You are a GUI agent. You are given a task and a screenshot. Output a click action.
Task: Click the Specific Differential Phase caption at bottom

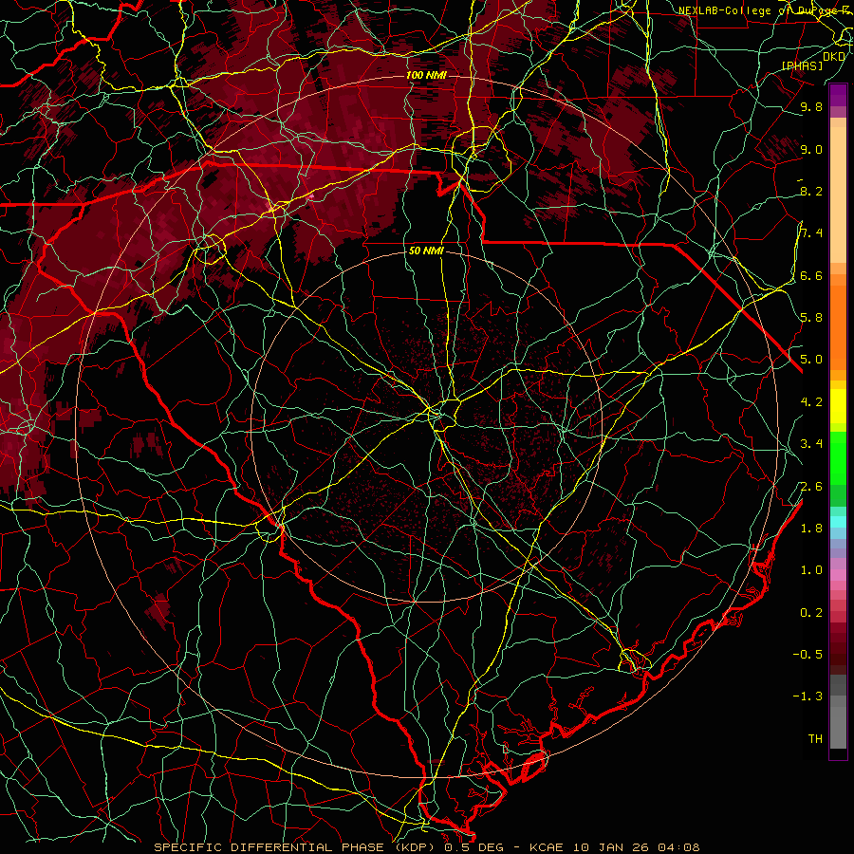tap(426, 847)
